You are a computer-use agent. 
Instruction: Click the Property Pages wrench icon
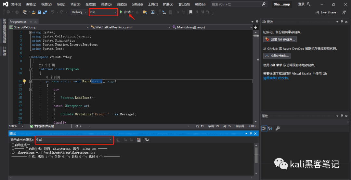coord(278,129)
